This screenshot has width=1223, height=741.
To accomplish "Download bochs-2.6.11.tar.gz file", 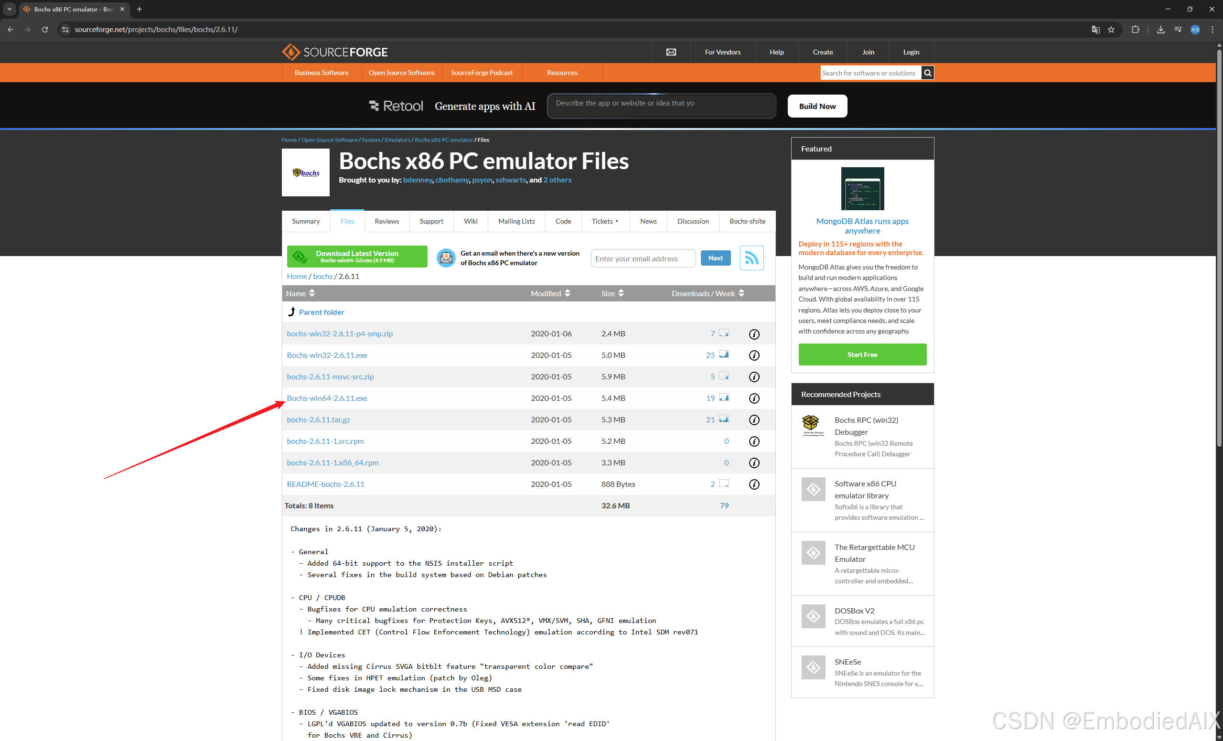I will point(318,419).
